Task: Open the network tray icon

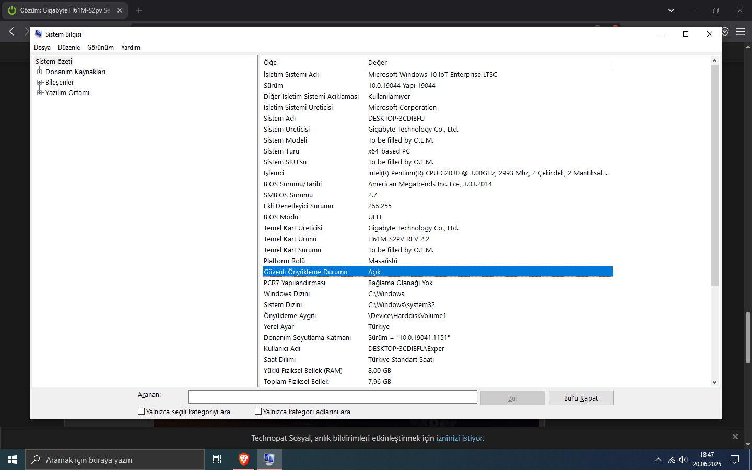Action: [x=672, y=460]
